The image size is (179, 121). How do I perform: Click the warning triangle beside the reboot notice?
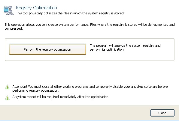[x=7, y=98]
